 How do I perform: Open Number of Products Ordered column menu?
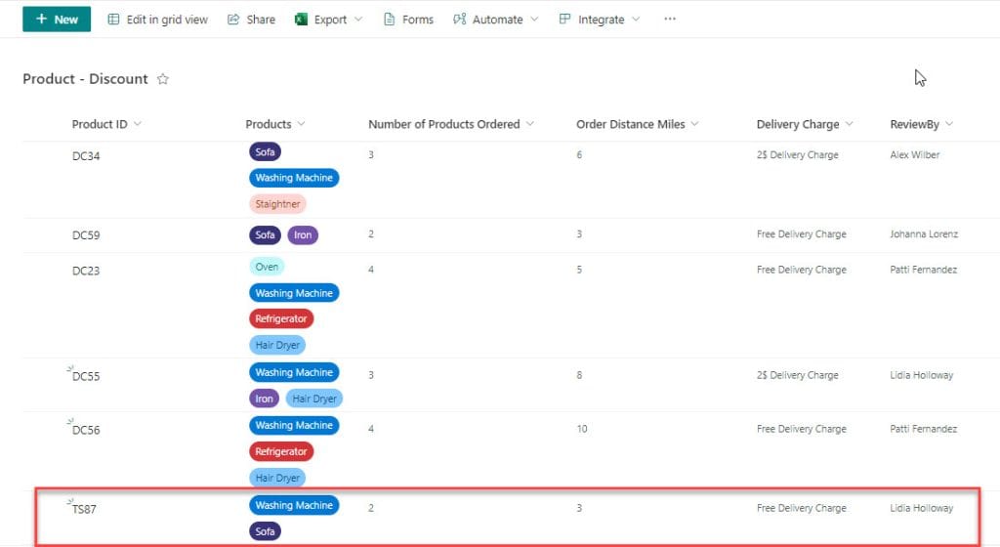click(x=530, y=124)
